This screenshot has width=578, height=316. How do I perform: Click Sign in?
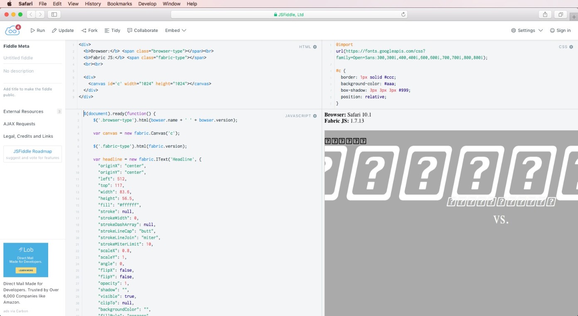point(560,30)
